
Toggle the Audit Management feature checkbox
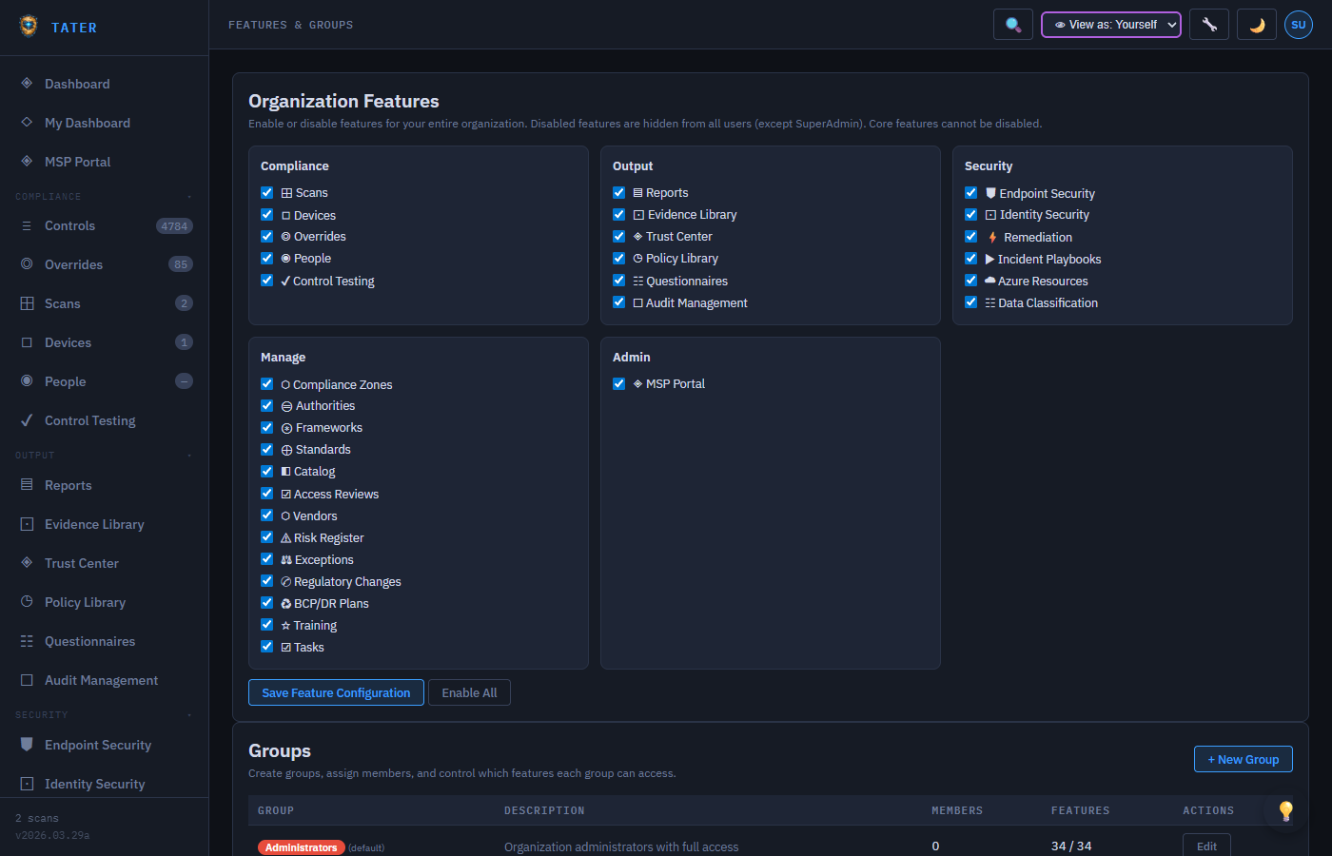click(x=619, y=302)
